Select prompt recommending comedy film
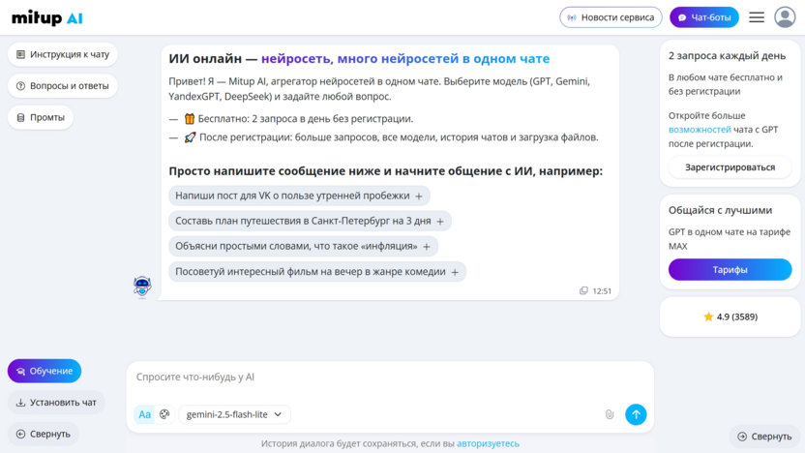The image size is (805, 453). pos(317,272)
